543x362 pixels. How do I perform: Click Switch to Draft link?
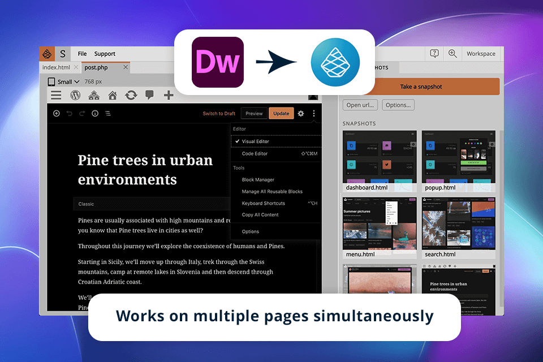click(x=219, y=113)
